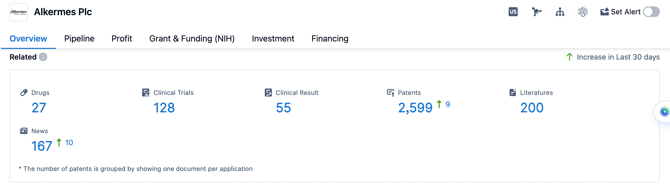Click the info icon beside Related
This screenshot has width=670, height=184.
(x=43, y=57)
